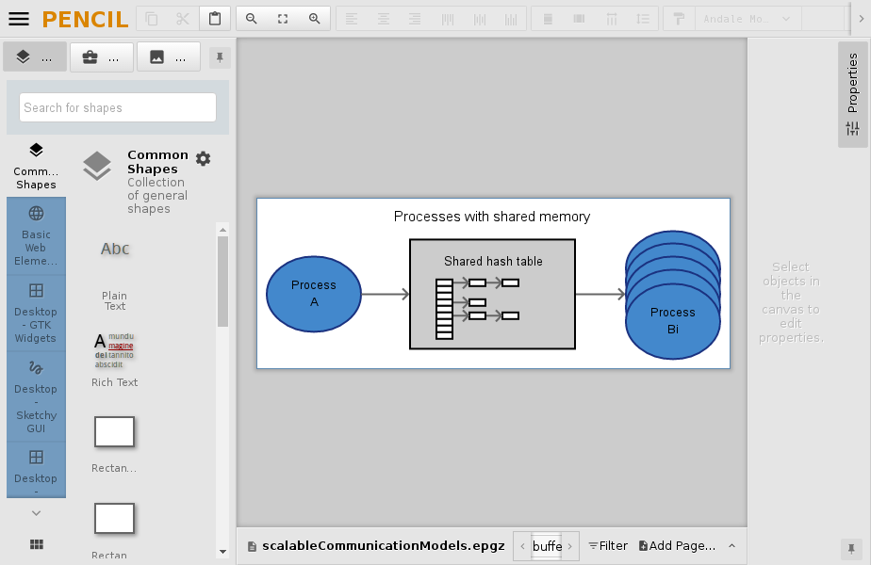Click the Paste clipboard icon
The width and height of the screenshot is (871, 565).
pyautogui.click(x=215, y=19)
